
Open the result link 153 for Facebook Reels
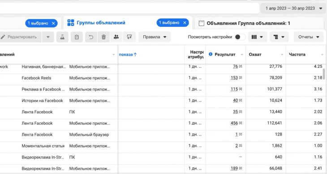point(234,78)
